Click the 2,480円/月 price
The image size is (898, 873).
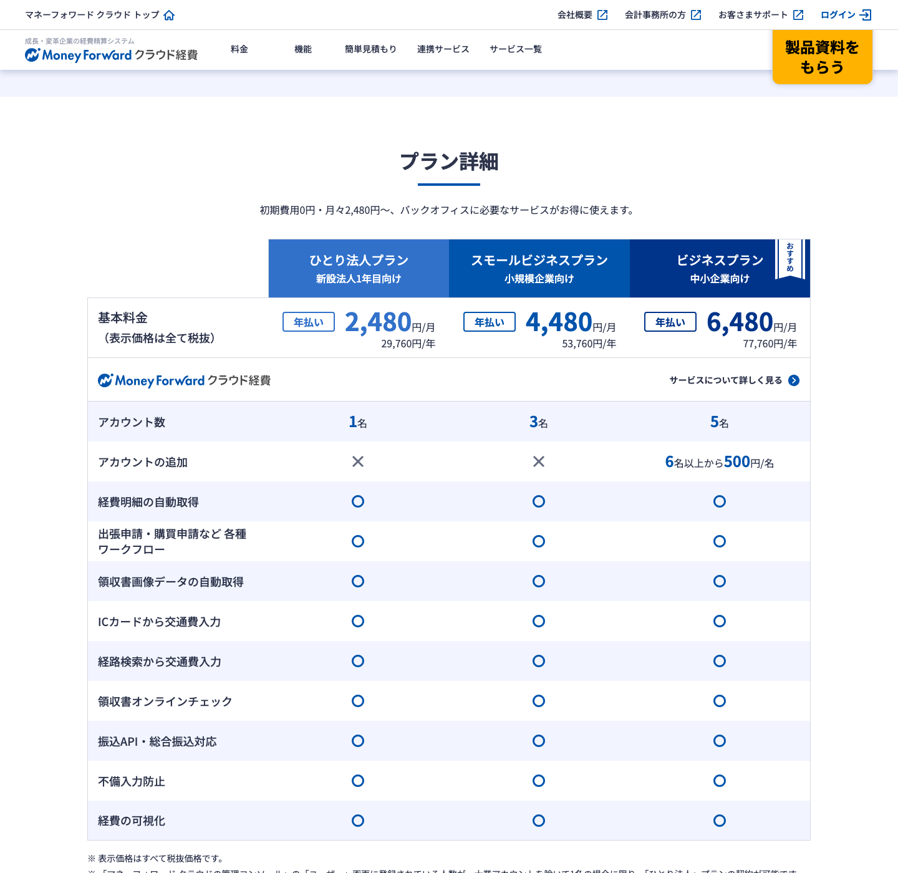[390, 322]
